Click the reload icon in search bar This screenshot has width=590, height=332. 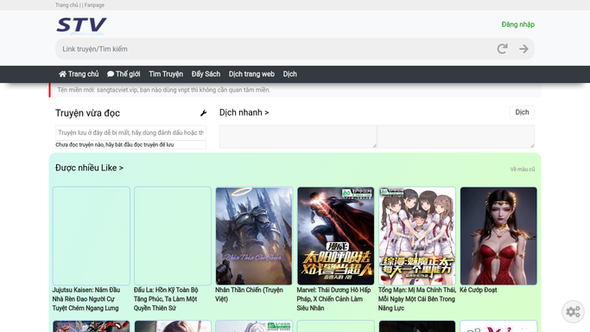(503, 49)
